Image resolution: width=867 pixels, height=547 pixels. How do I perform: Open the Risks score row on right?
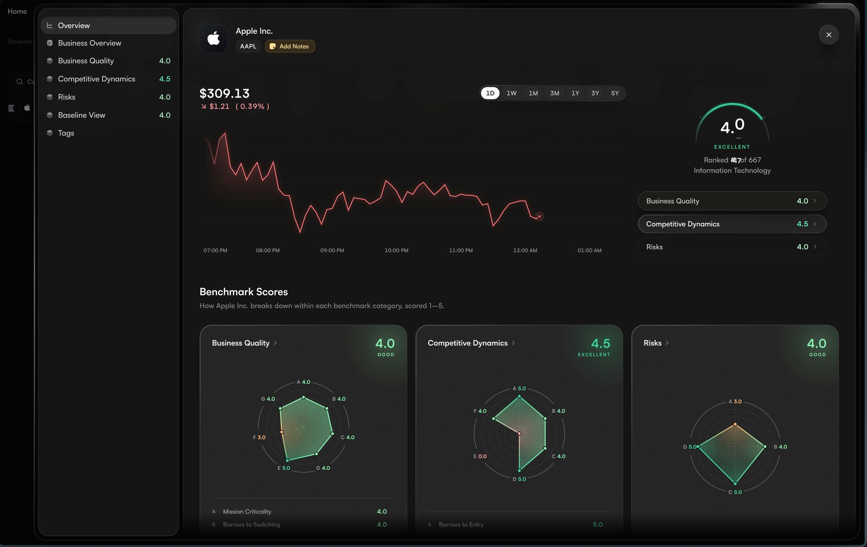pos(732,247)
